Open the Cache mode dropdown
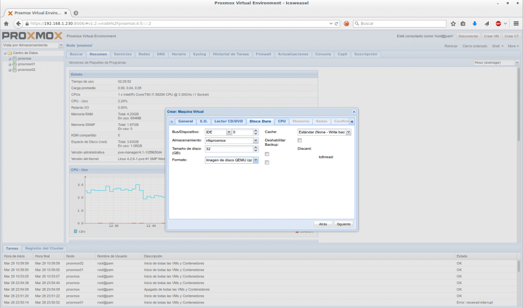 [348, 132]
